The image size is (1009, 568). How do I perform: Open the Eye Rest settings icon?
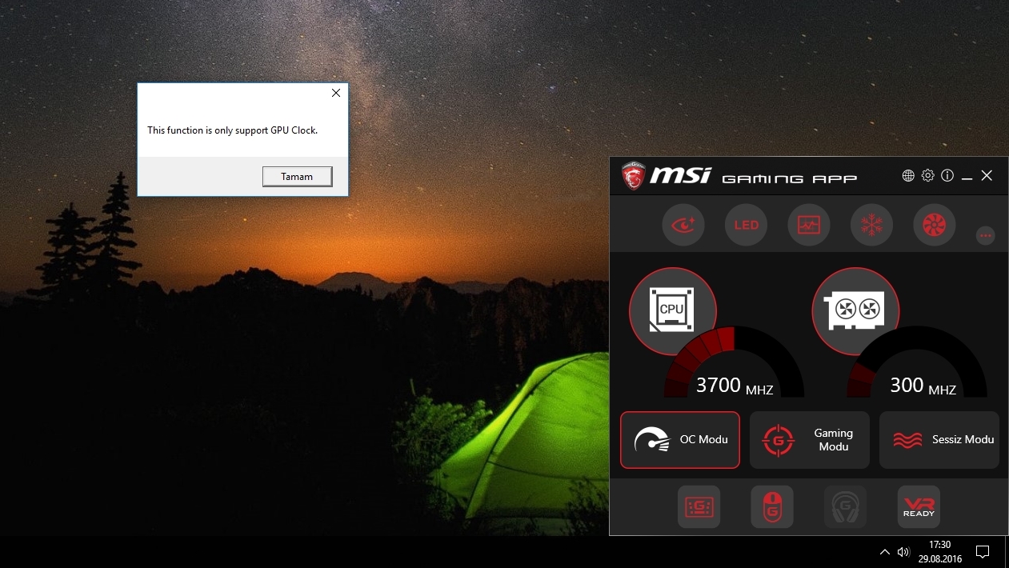click(x=683, y=225)
